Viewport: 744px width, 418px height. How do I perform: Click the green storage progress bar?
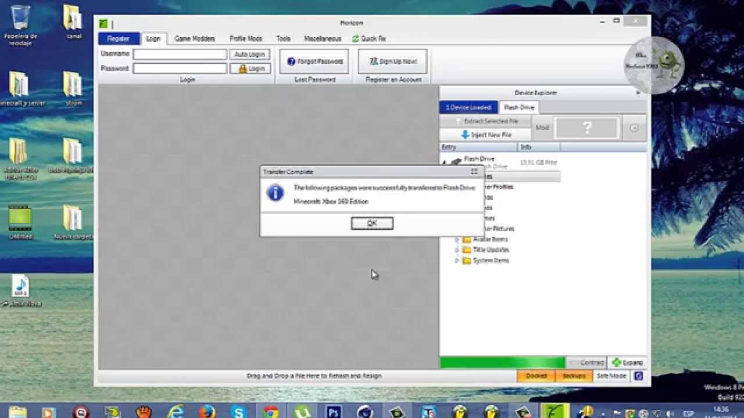[x=502, y=363]
